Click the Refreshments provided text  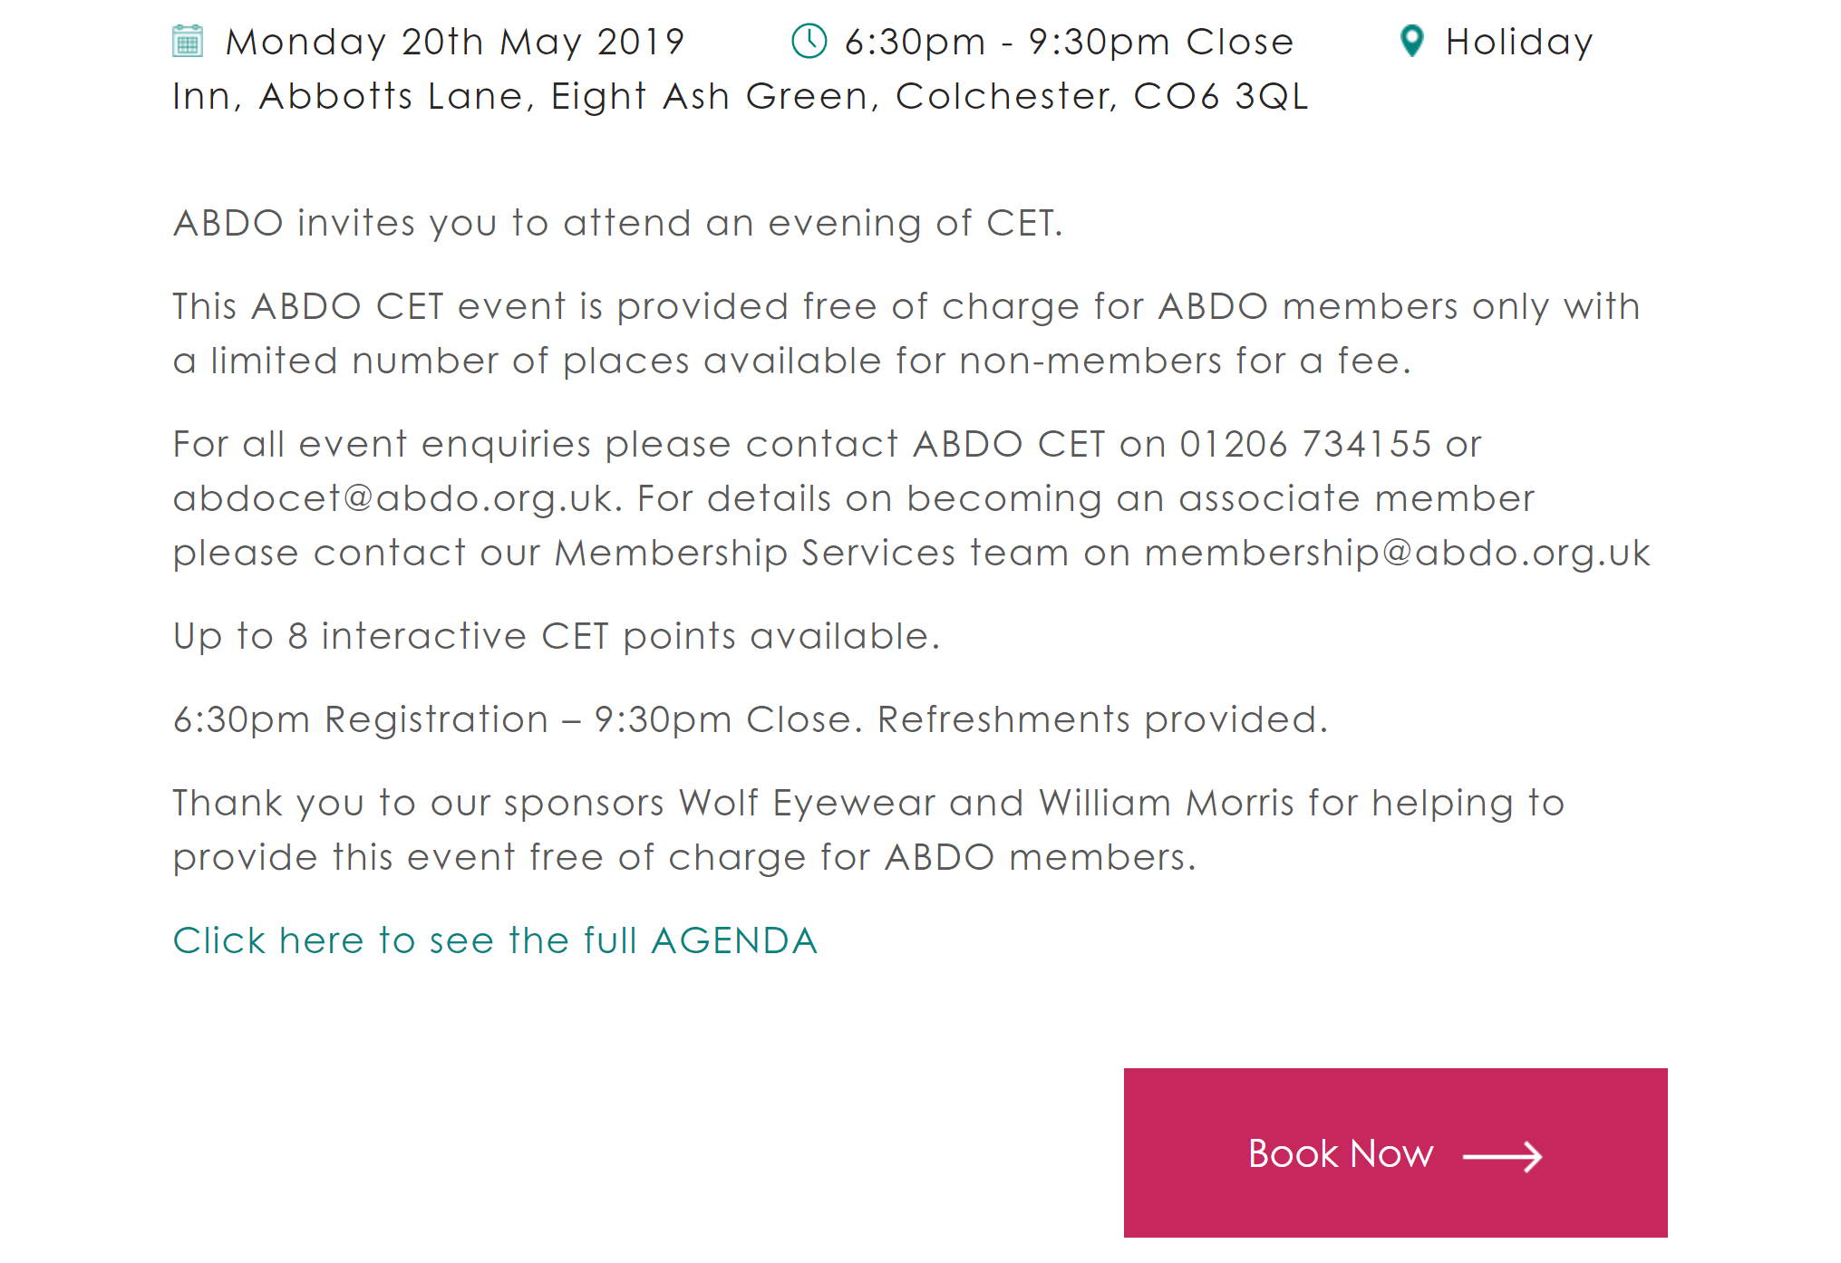pos(1101,720)
